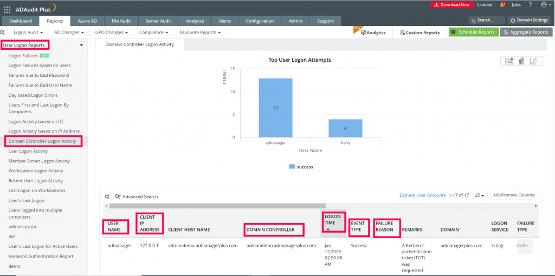Viewport: 555px width, 276px height.
Task: Open the Support tab
Action: click(x=325, y=21)
